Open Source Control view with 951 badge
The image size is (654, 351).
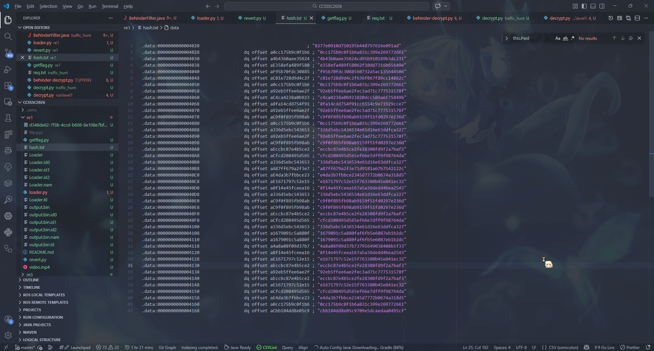pyautogui.click(x=8, y=53)
